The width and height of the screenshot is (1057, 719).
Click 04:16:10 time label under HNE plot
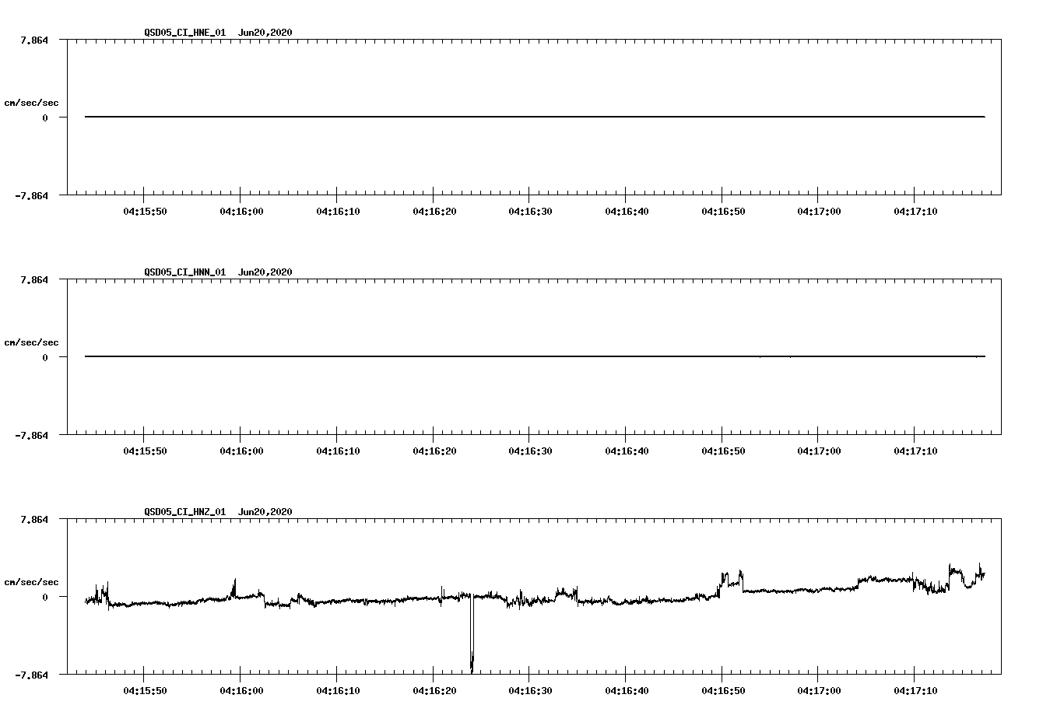[338, 211]
